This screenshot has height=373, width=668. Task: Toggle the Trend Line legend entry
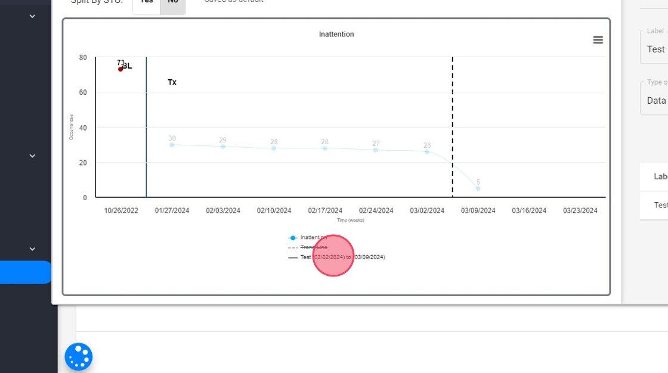(x=308, y=247)
